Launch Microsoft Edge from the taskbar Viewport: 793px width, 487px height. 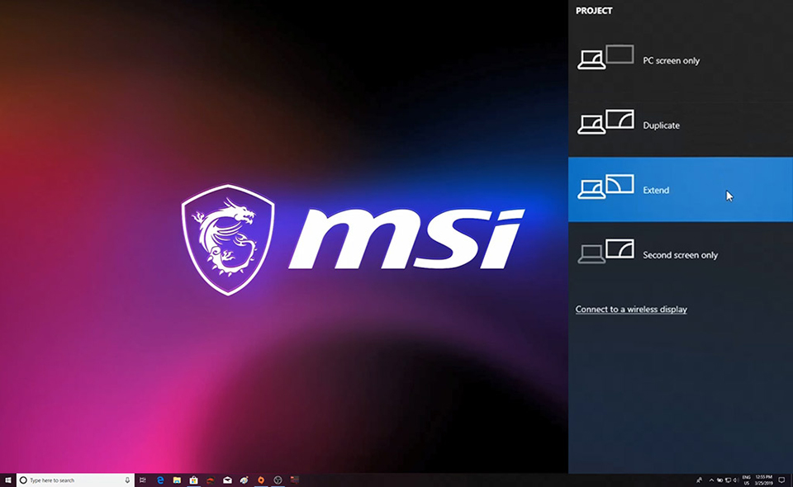[160, 480]
